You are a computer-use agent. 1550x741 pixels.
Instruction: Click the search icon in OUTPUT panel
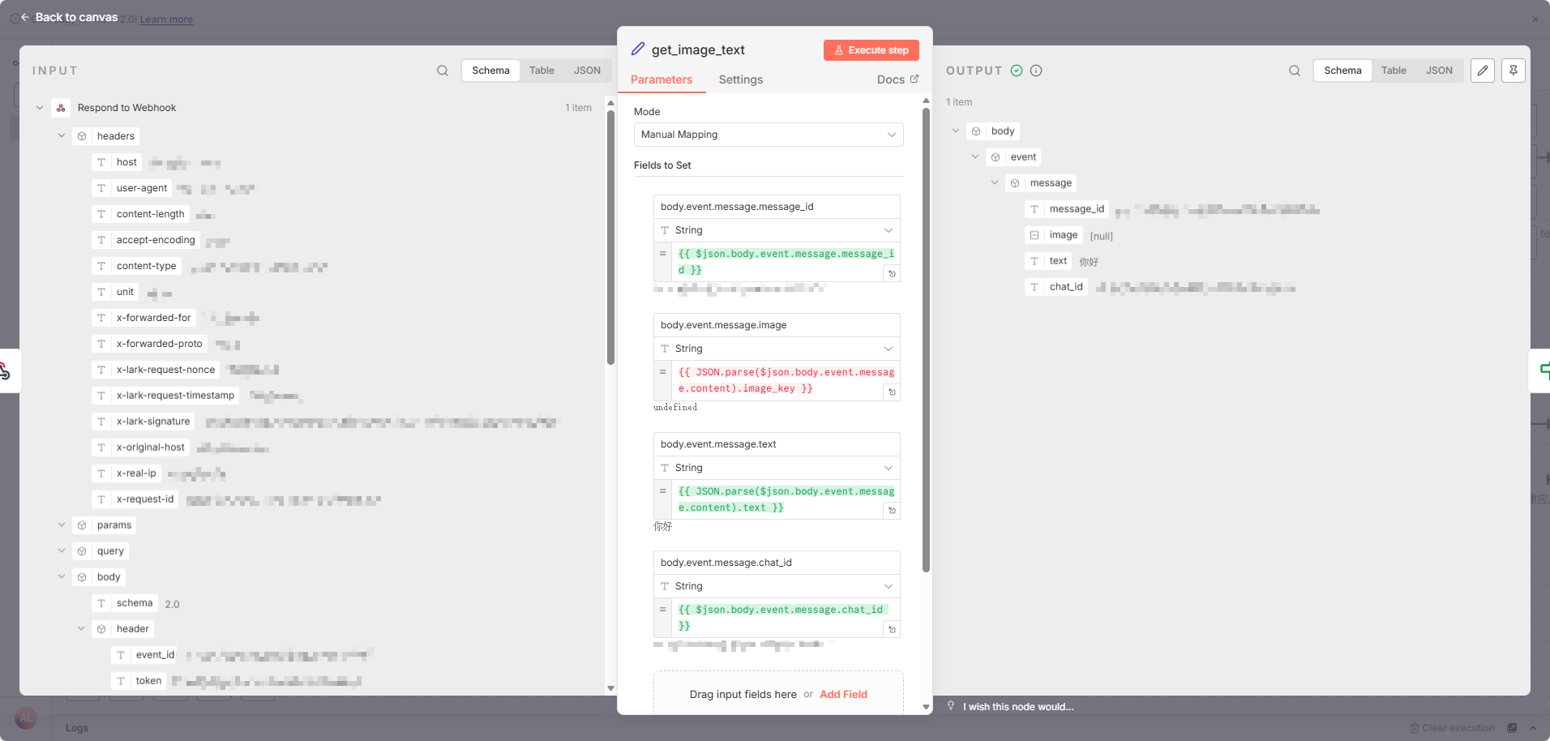point(1295,71)
